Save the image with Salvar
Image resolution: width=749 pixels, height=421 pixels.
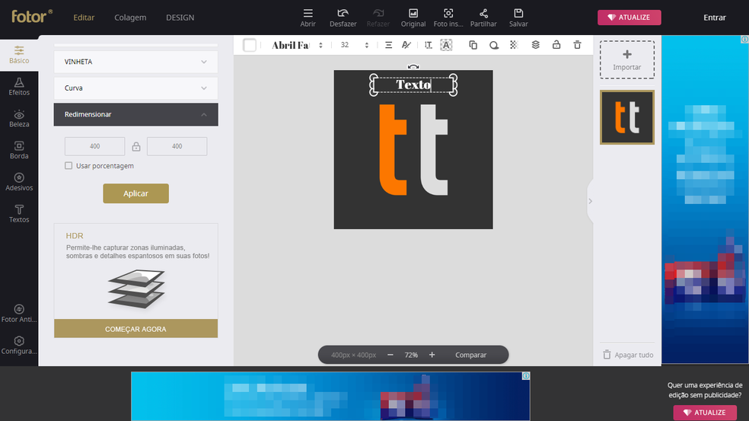coord(518,18)
